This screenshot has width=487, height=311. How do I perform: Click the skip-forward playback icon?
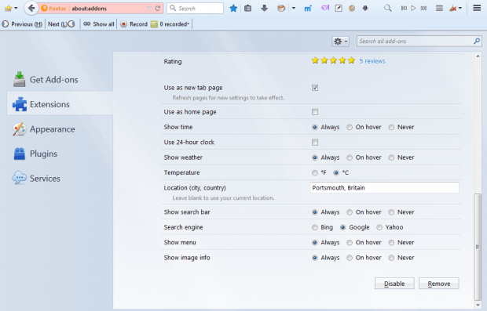423,9
